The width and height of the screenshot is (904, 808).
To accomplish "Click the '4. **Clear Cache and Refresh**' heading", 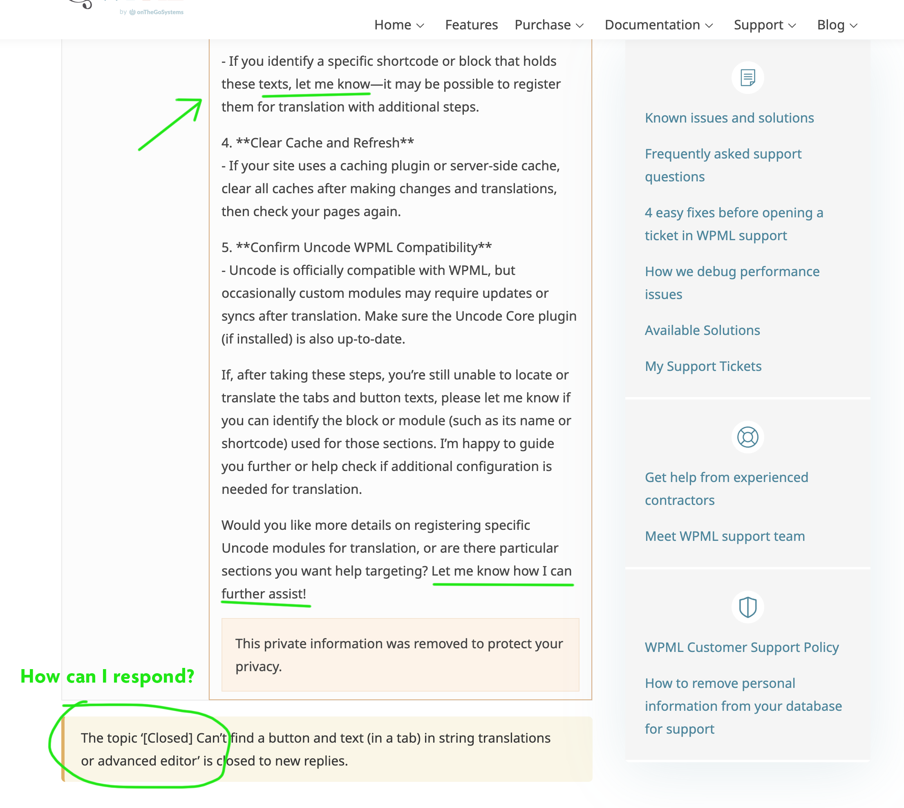I will 318,143.
